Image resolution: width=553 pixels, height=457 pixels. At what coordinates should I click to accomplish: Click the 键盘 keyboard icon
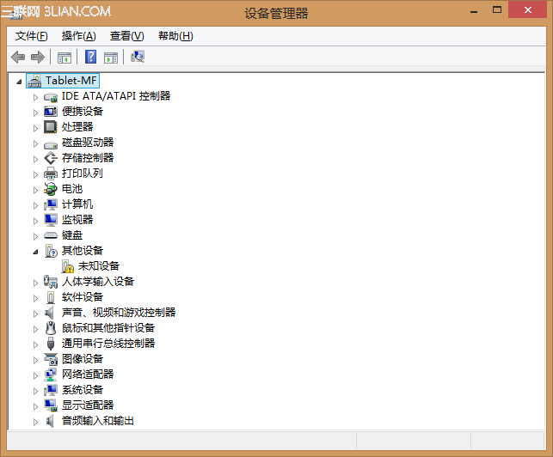51,235
